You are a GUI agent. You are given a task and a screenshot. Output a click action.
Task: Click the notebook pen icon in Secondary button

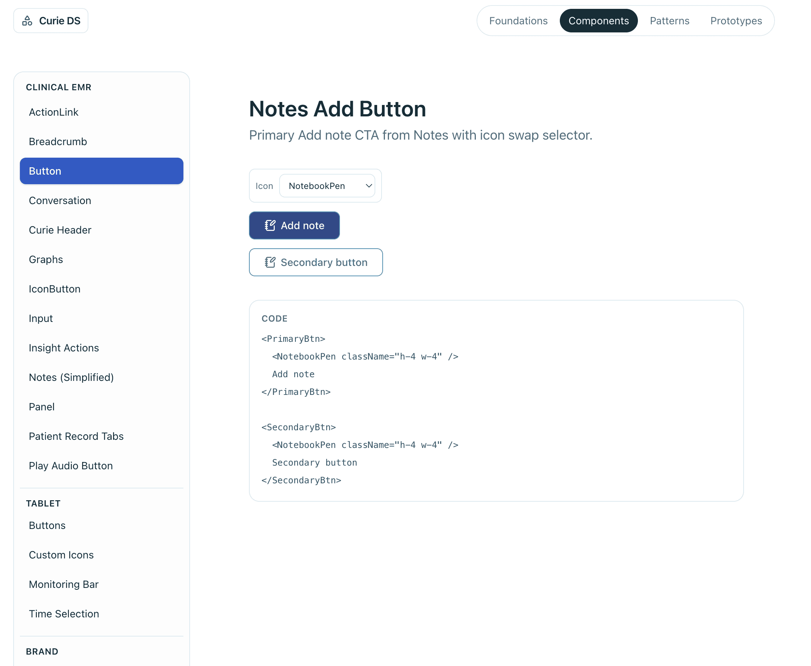[x=270, y=262]
